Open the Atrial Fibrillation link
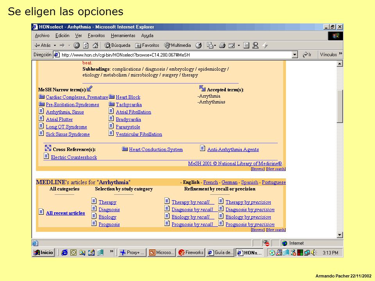The height and width of the screenshot is (281, 375). pyautogui.click(x=134, y=112)
